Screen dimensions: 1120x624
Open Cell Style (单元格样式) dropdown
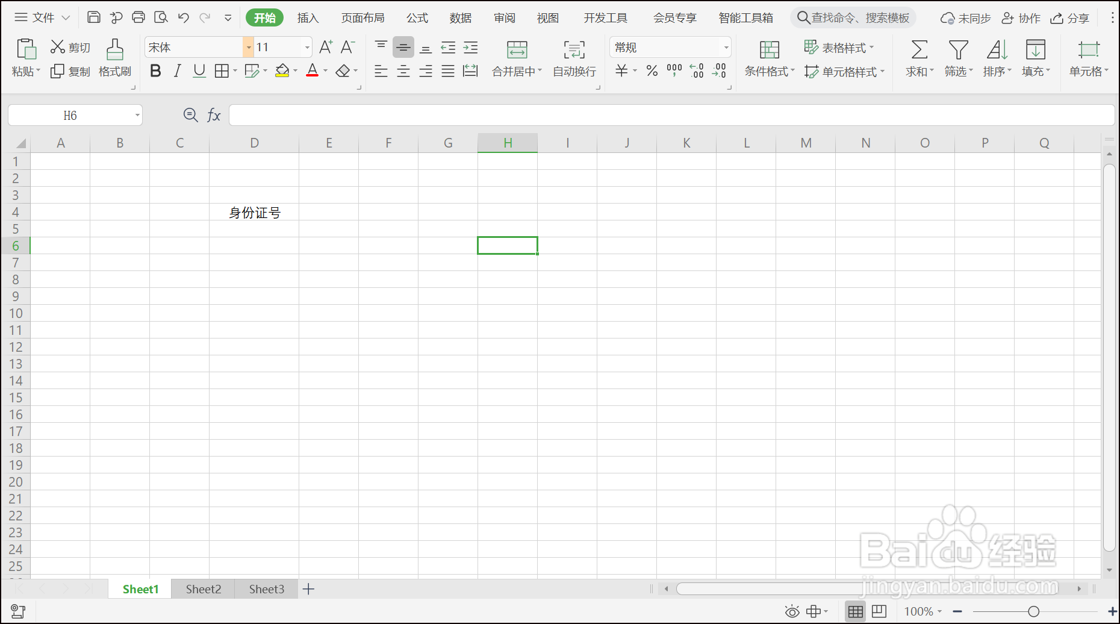pos(845,72)
